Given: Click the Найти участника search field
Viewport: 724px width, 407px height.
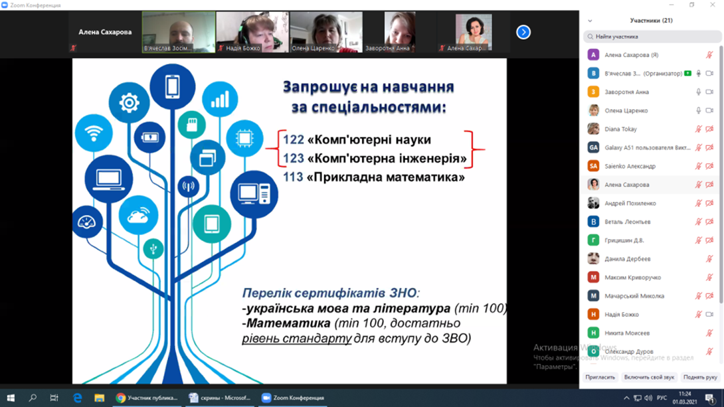Looking at the screenshot, I should pyautogui.click(x=651, y=37).
